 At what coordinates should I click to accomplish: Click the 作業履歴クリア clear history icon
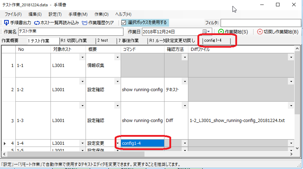85,23
